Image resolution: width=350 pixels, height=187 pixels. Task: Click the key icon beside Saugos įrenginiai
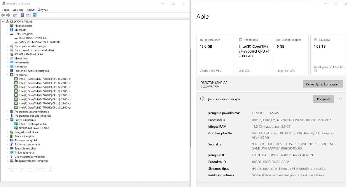[12, 136]
